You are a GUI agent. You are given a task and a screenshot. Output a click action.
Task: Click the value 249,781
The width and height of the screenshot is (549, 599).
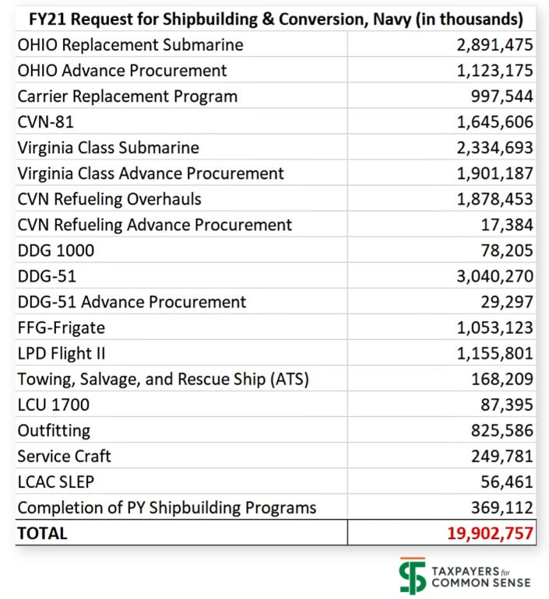pyautogui.click(x=501, y=456)
